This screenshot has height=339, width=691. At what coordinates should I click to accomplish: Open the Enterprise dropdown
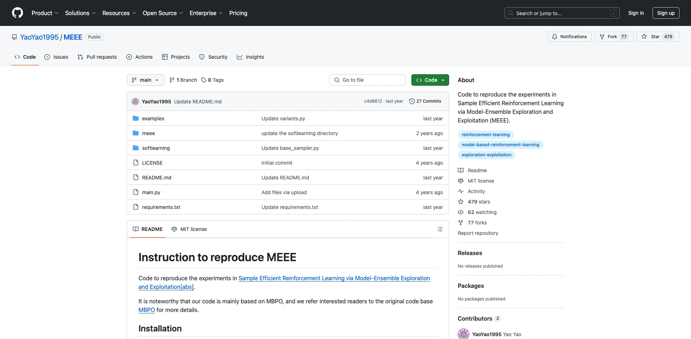206,13
